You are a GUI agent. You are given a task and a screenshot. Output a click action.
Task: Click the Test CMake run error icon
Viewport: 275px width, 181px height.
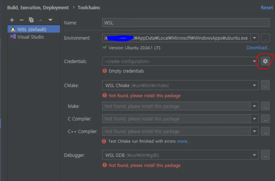[x=104, y=141]
